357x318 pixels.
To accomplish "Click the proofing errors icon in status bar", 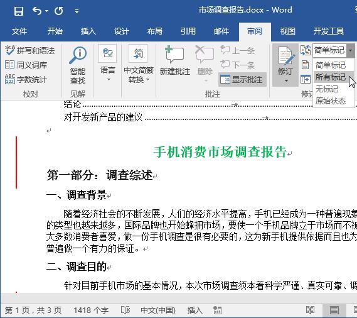I will click(125, 310).
